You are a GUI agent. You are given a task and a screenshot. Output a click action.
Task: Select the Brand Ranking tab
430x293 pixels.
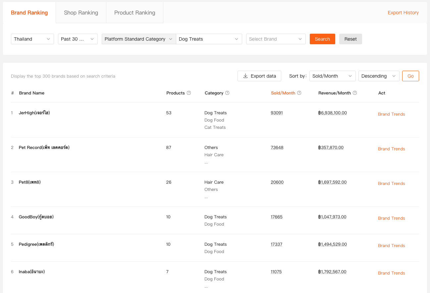(29, 13)
